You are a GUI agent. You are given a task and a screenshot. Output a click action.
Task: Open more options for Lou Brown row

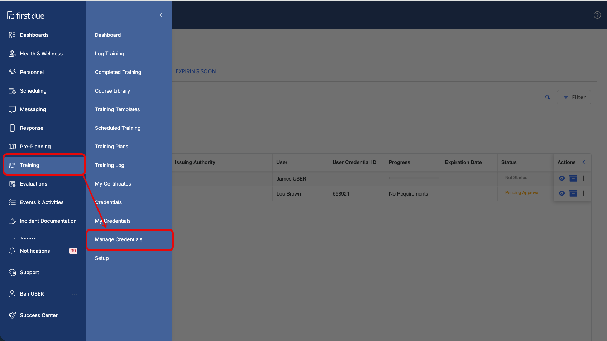pos(583,193)
